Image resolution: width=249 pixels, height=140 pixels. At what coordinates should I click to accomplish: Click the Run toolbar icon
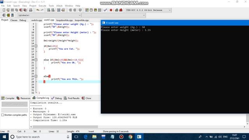click(x=91, y=10)
